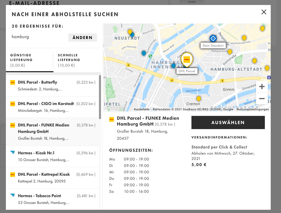Click yellow pin near Rathausstraße

(230, 52)
